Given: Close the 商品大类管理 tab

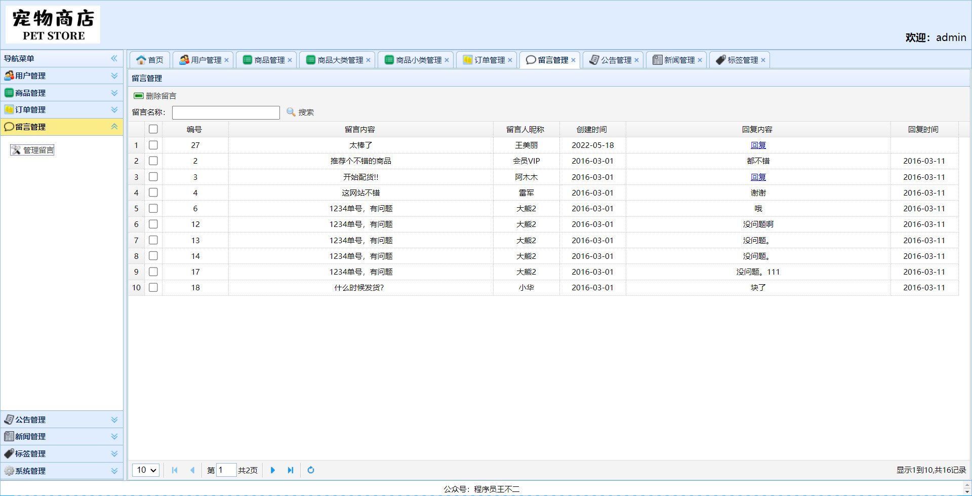Looking at the screenshot, I should pyautogui.click(x=368, y=60).
